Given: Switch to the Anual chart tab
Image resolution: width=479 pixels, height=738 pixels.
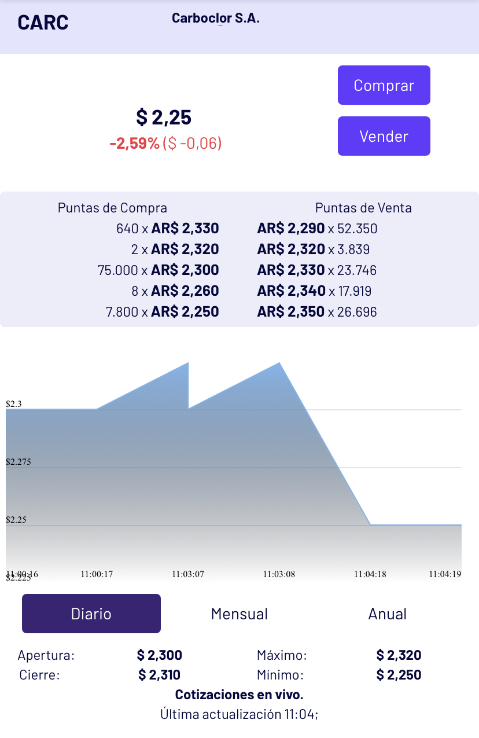Looking at the screenshot, I should tap(388, 614).
